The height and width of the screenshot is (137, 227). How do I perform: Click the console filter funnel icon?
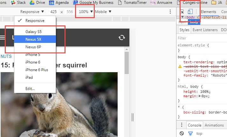[x=190, y=134]
